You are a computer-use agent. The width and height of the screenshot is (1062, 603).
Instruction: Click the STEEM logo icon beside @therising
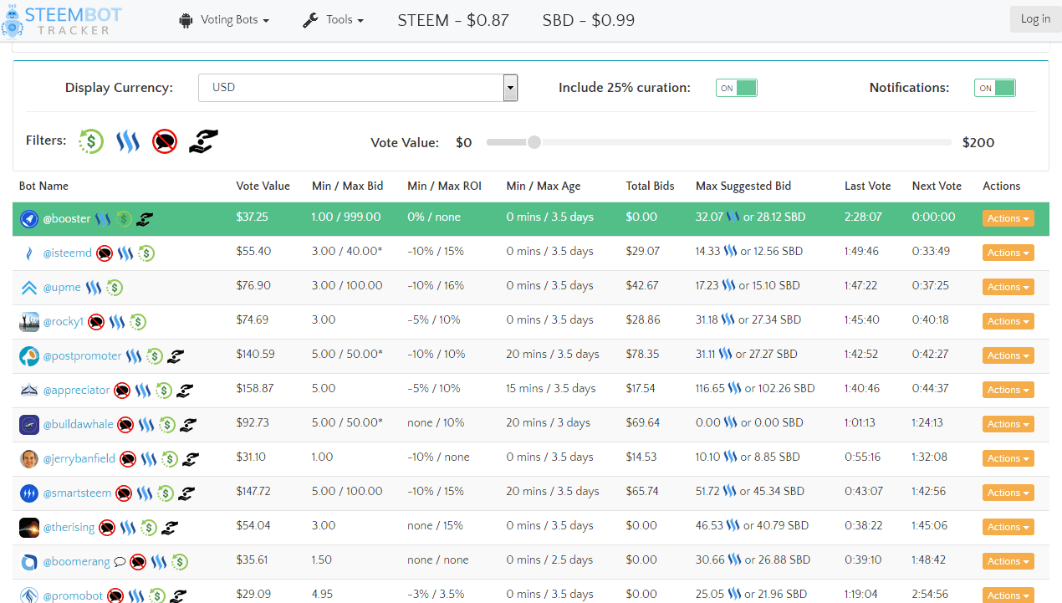coord(128,528)
